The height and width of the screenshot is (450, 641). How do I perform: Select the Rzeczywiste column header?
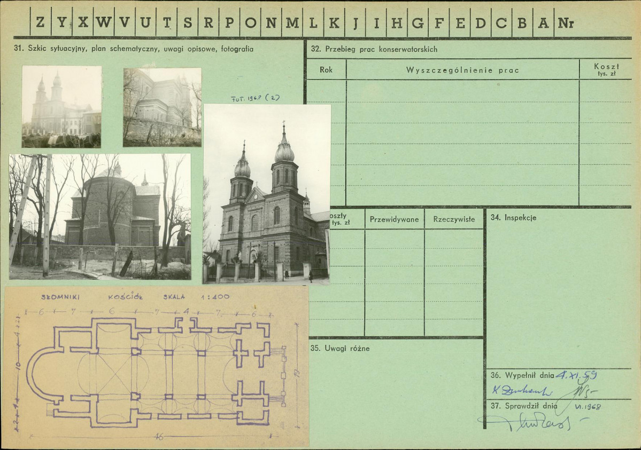[x=454, y=219]
